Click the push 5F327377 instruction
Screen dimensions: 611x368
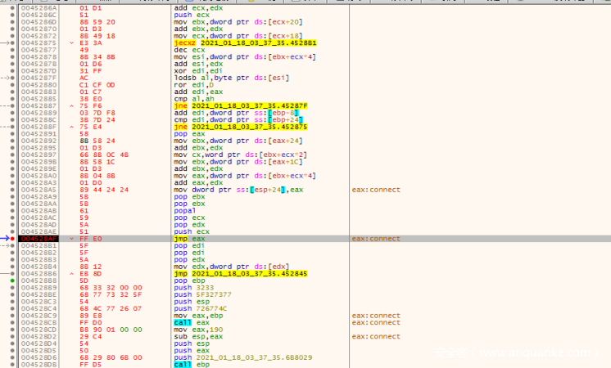pyautogui.click(x=203, y=294)
